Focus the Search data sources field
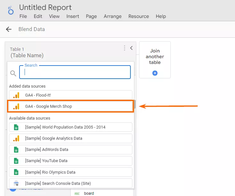Image resolution: width=235 pixels, height=196 pixels. click(x=75, y=72)
